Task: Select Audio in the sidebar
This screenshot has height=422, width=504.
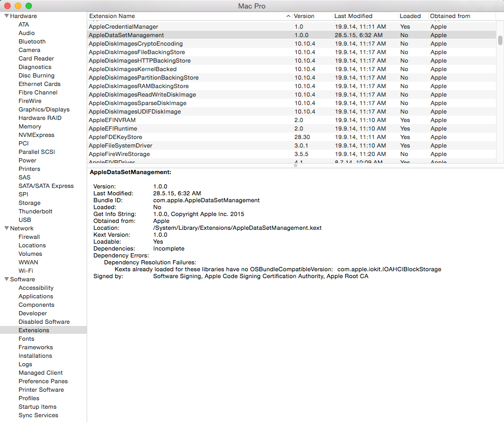Action: 27,33
